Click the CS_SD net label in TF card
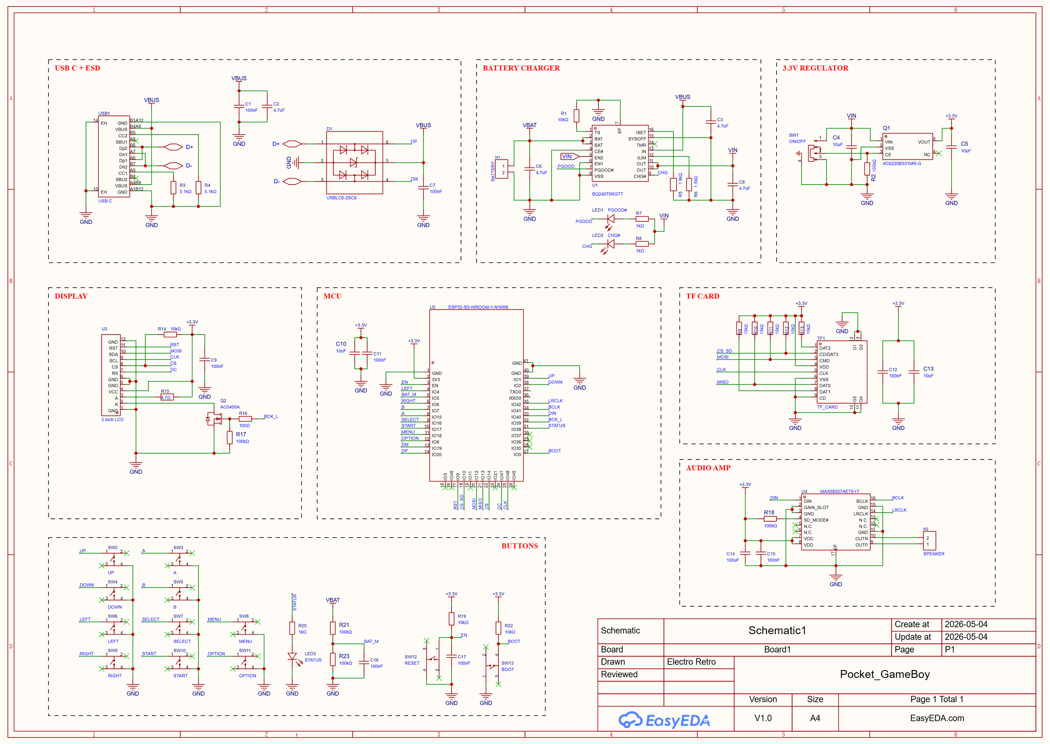Image resolution: width=1050 pixels, height=744 pixels. coord(724,351)
